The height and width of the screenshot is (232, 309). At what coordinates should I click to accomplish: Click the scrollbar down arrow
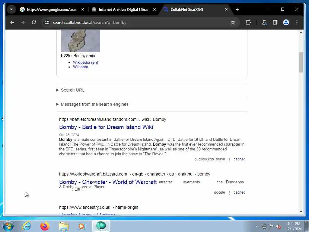coord(301,212)
